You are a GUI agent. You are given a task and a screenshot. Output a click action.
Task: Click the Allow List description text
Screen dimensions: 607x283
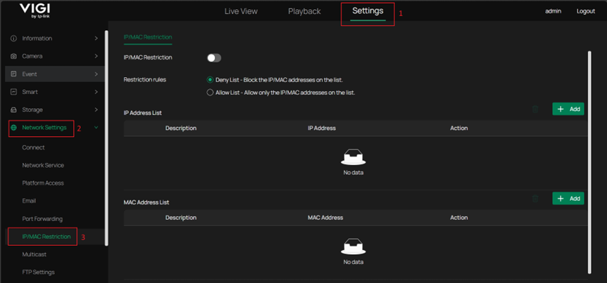[x=286, y=93]
